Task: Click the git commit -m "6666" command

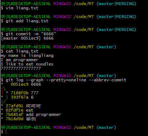Action: [x=31, y=34]
